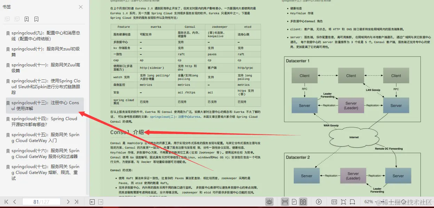Viewport: 434px width, 208px height.
Task: Enable eye-protection reading mode
Action: [x=269, y=201]
